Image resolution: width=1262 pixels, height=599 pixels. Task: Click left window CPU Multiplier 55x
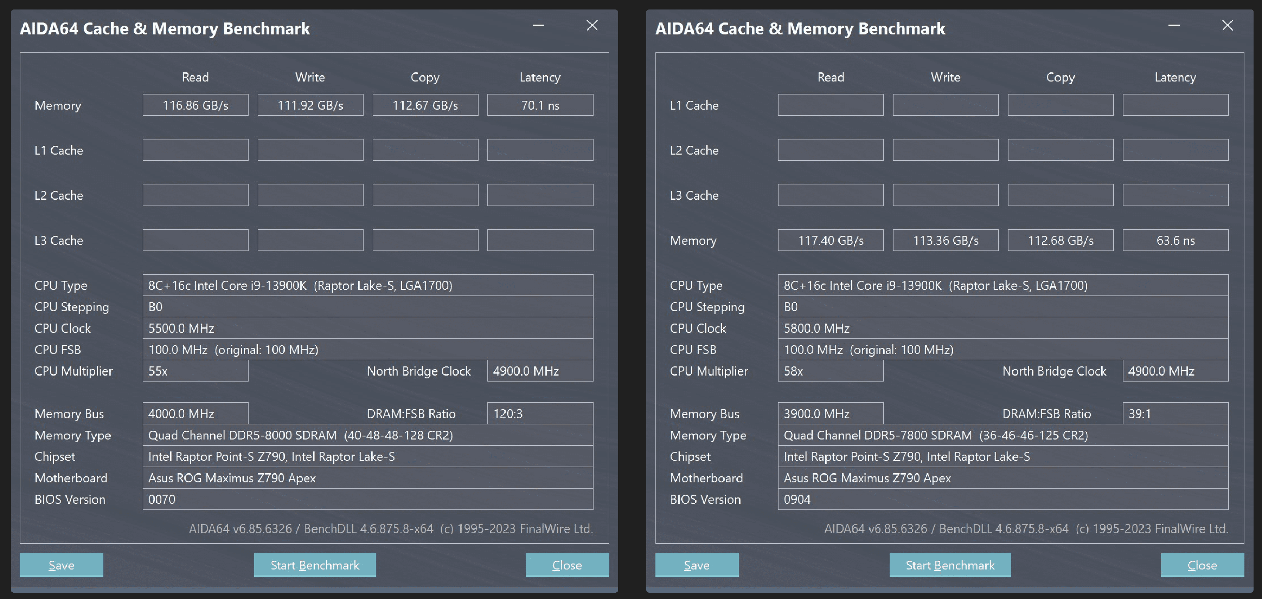tap(196, 371)
